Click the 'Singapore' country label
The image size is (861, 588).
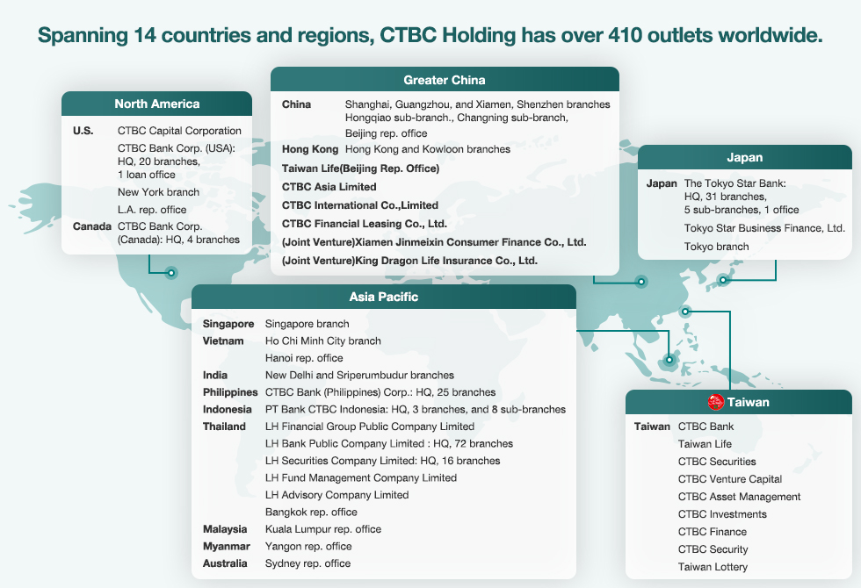tap(228, 324)
